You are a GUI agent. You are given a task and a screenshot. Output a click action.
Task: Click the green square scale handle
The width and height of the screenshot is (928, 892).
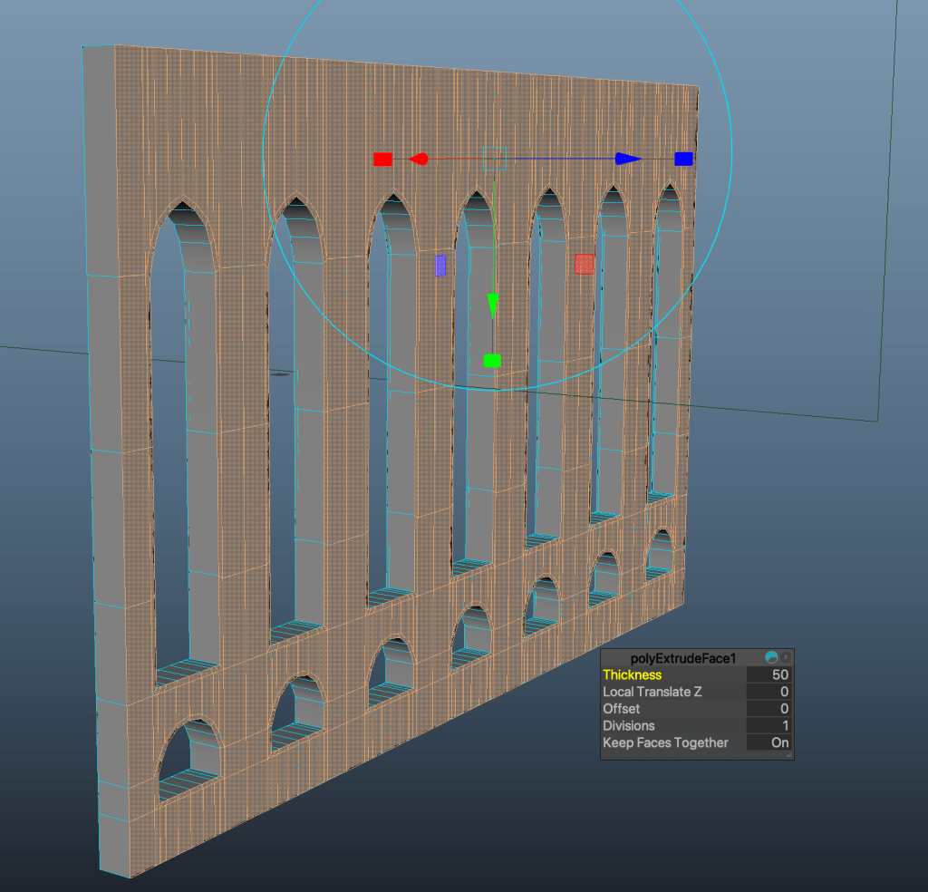coord(492,361)
